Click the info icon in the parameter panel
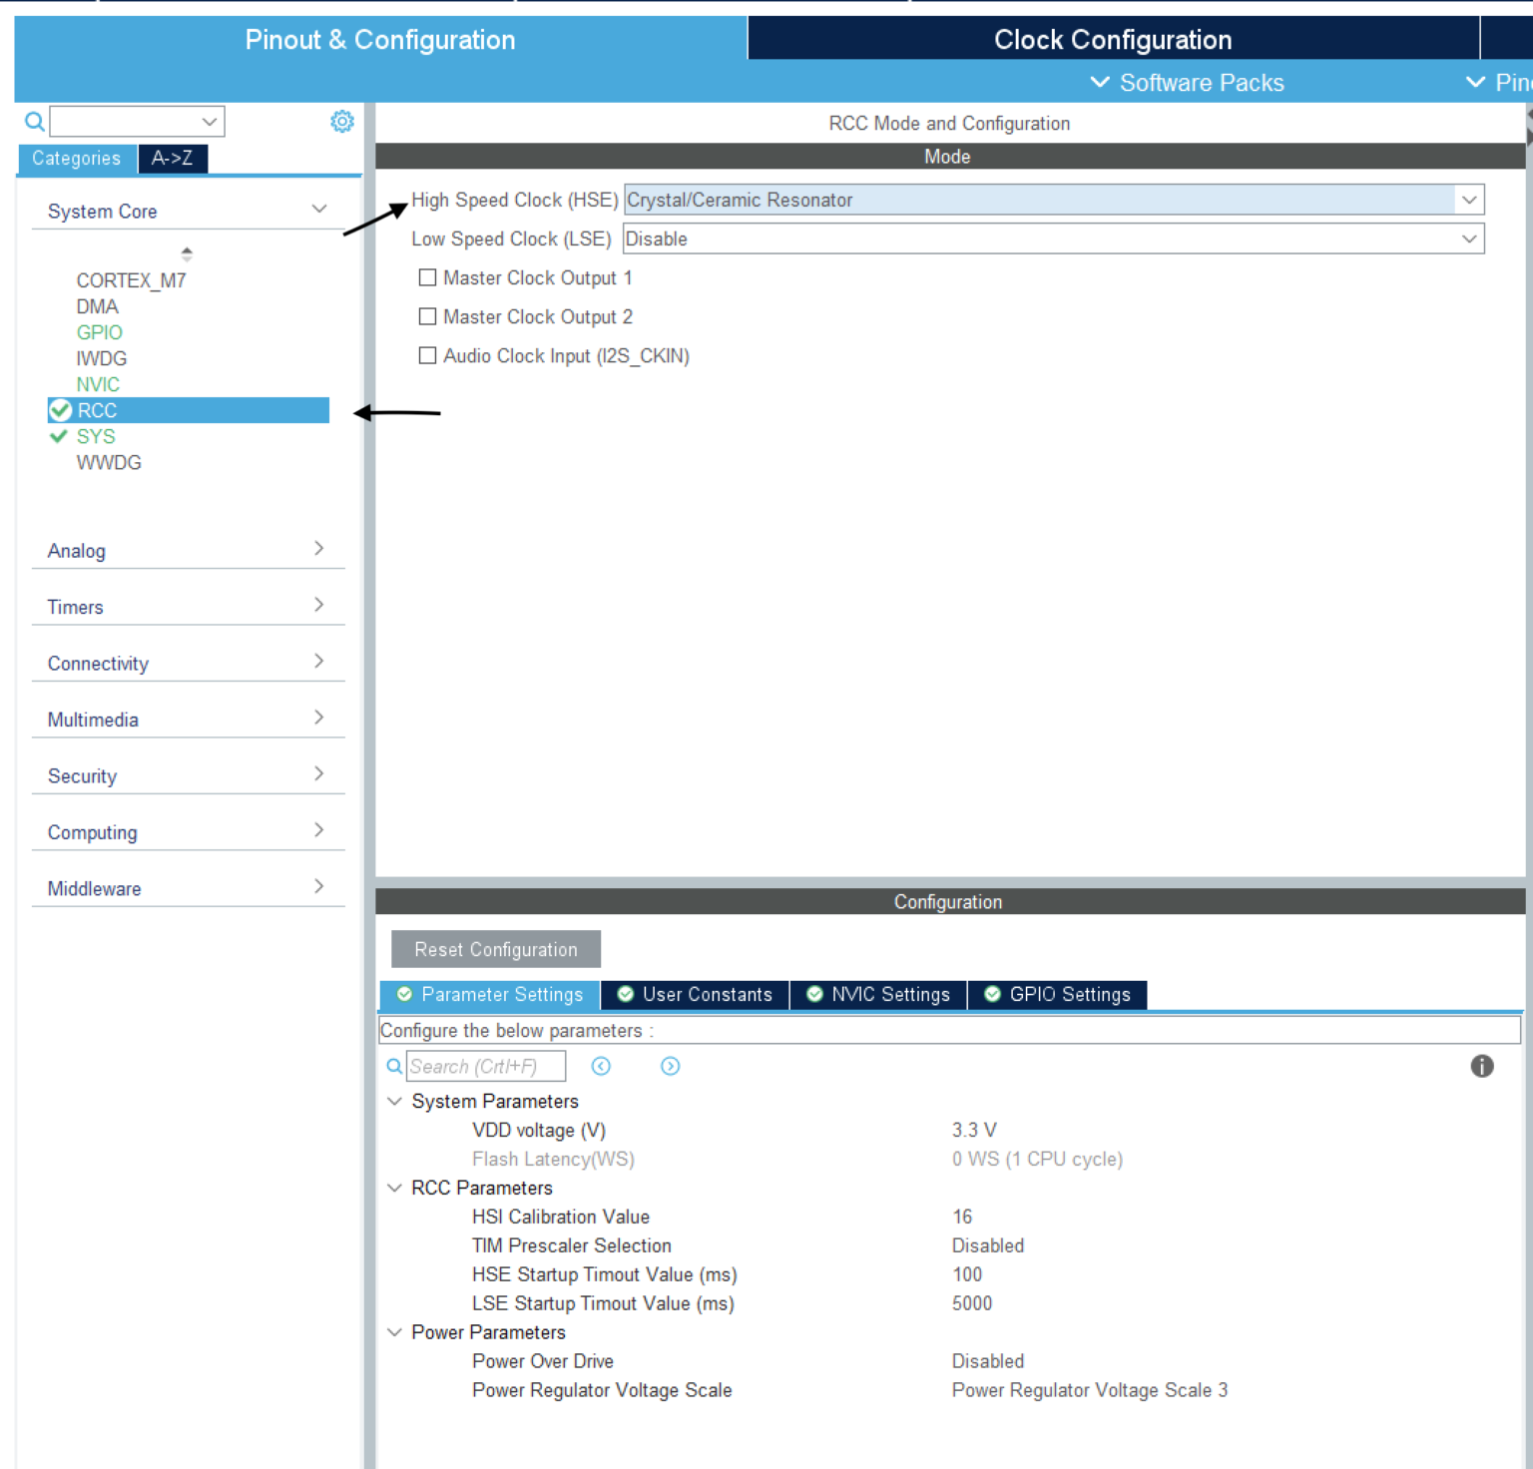The height and width of the screenshot is (1469, 1533). click(x=1481, y=1066)
